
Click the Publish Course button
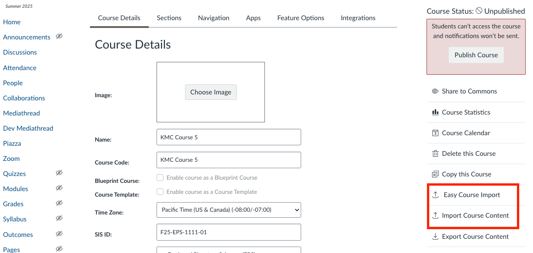click(x=476, y=55)
